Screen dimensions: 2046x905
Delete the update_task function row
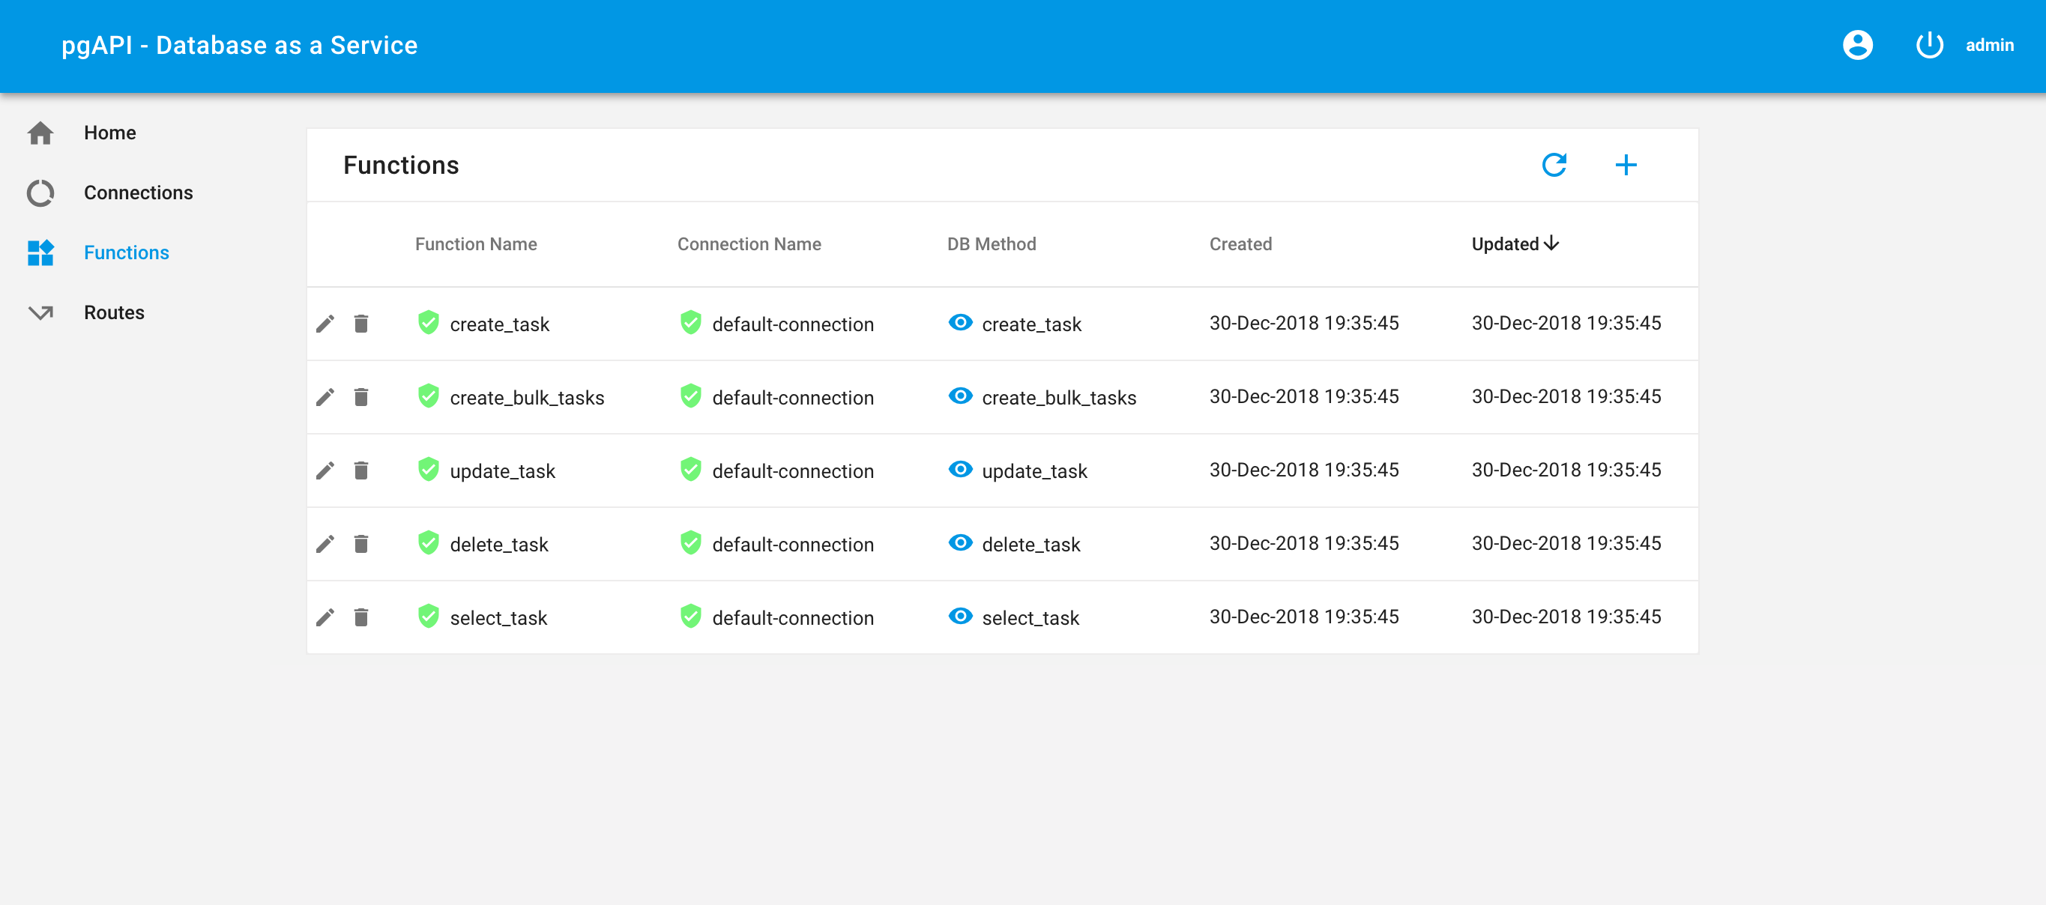click(x=361, y=470)
